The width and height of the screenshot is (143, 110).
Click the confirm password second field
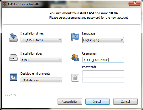click(103, 80)
